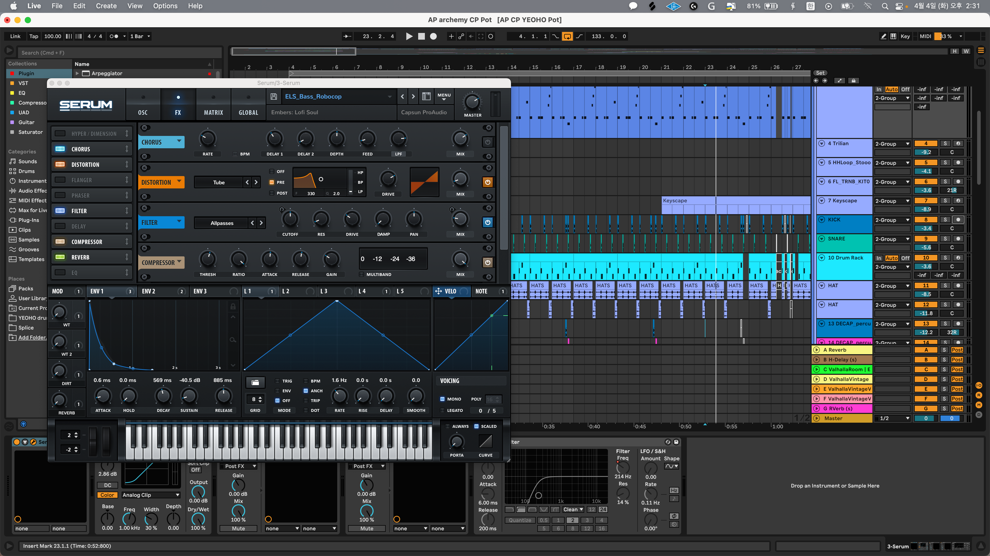
Task: Enable the compressor MULTIBAND checkbox
Action: (361, 275)
